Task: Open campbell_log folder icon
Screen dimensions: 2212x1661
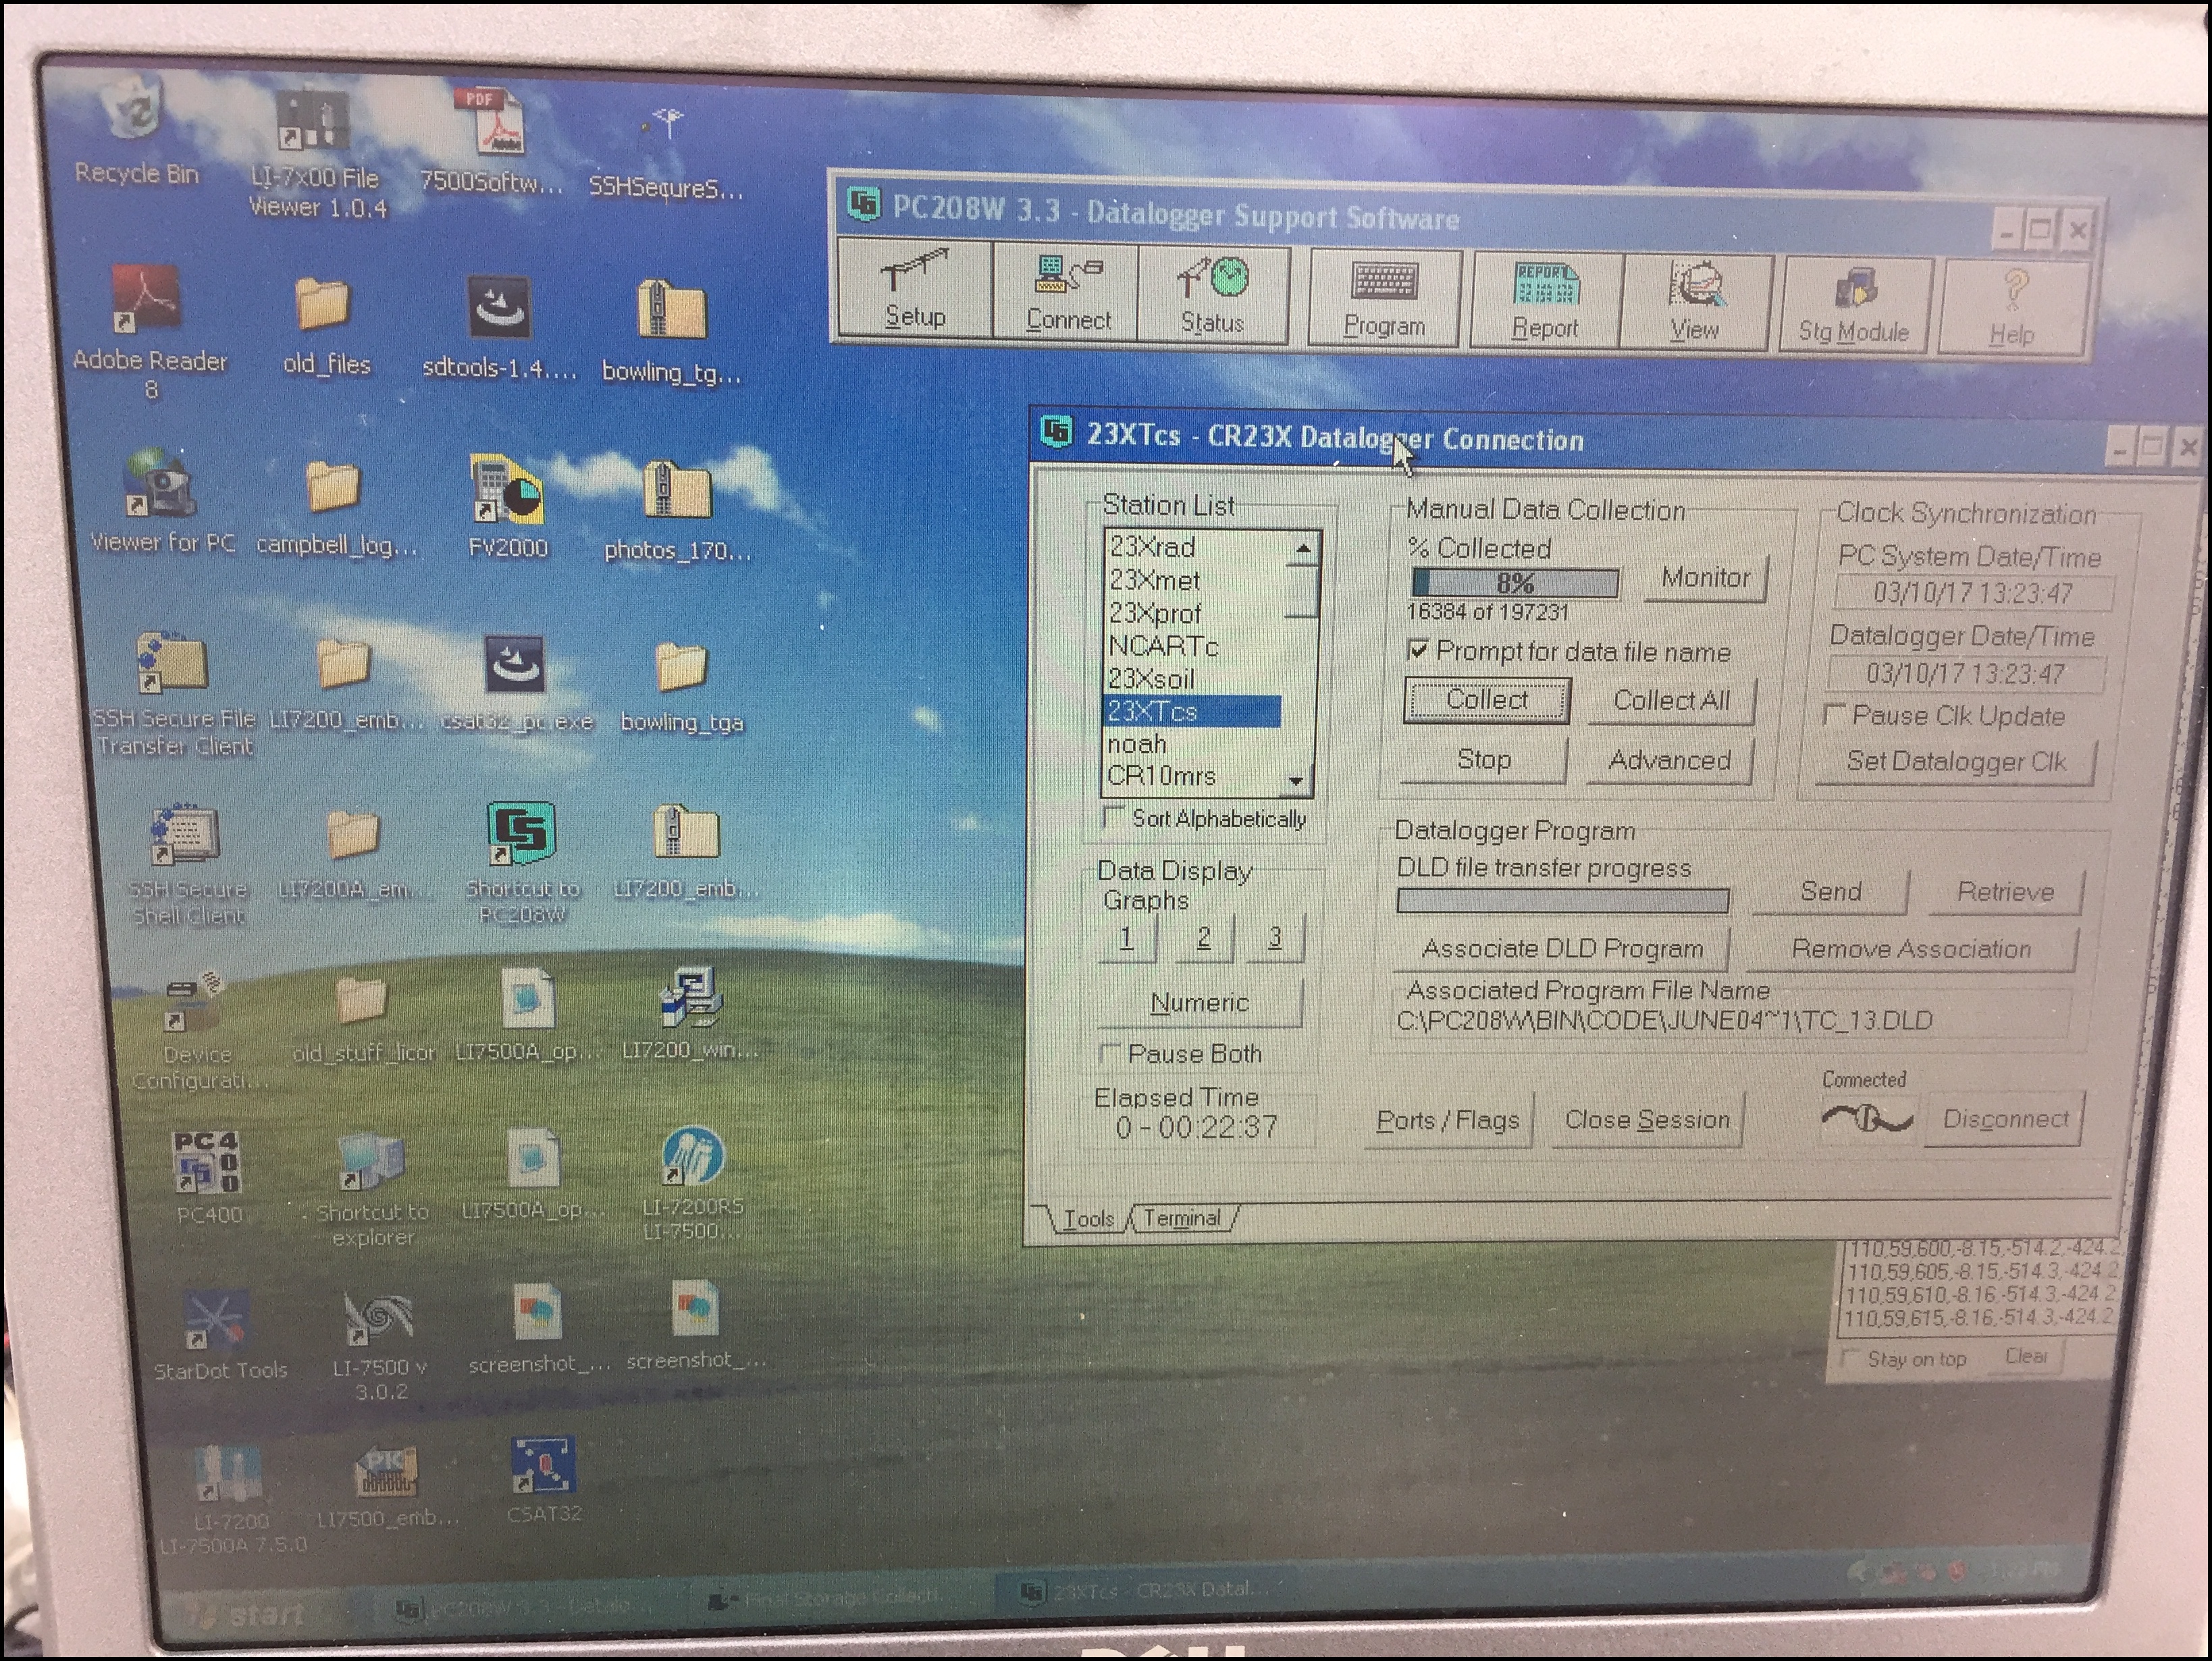Action: coord(337,507)
